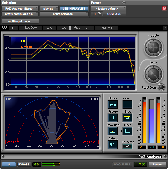Screen dimensions: 168x169
Task: Click the Waves logo icon
Action: (x=4, y=28)
